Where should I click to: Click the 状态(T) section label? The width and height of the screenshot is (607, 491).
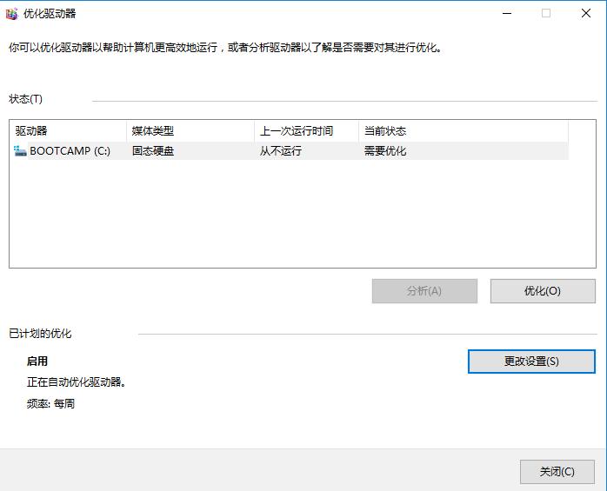point(25,99)
